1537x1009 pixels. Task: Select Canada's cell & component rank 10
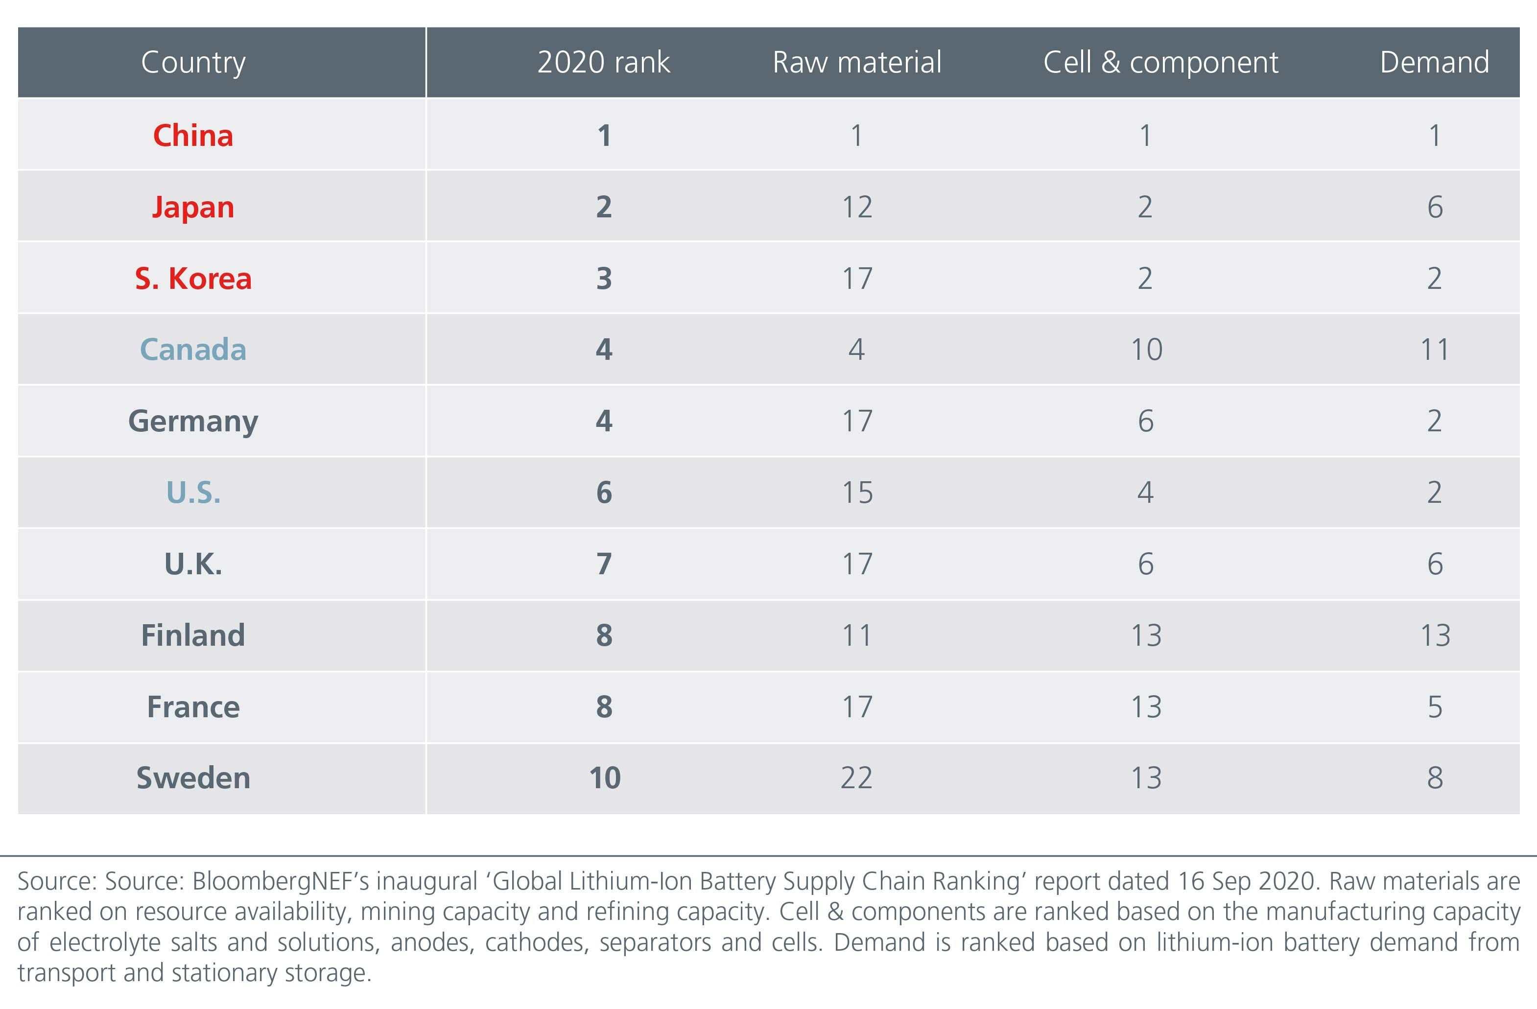pos(1146,350)
